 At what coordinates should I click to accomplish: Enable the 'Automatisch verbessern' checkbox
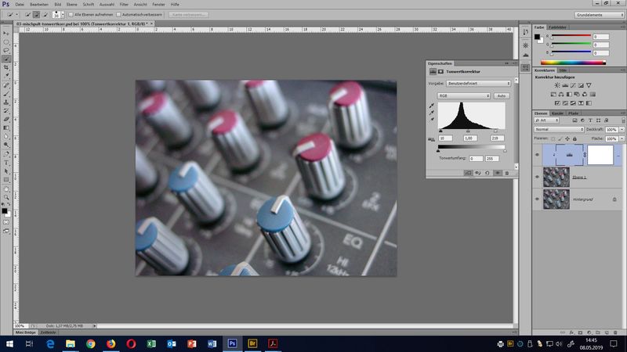(x=117, y=14)
